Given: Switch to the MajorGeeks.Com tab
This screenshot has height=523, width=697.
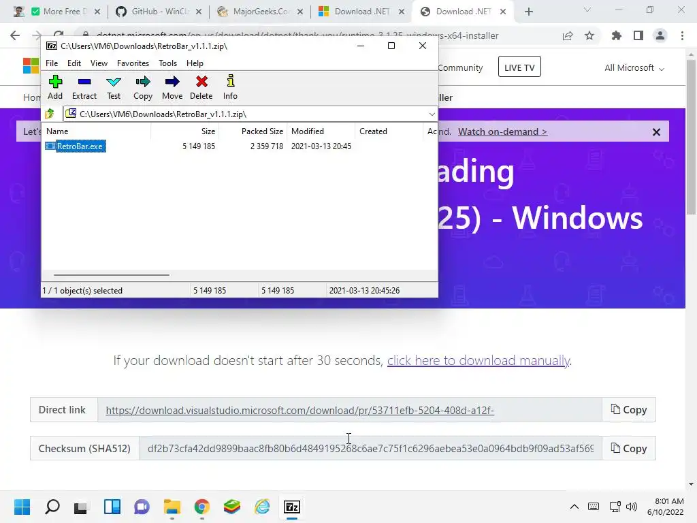Looking at the screenshot, I should click(261, 12).
